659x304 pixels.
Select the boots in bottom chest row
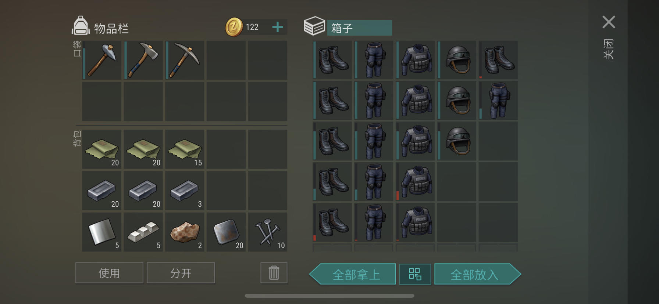point(332,222)
